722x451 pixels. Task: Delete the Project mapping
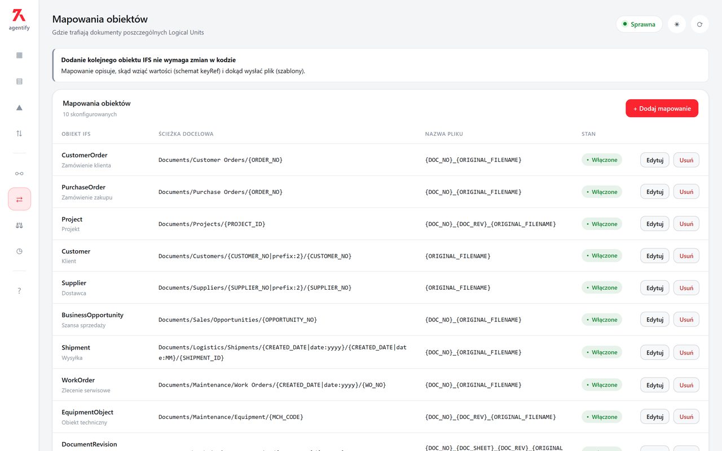coord(686,224)
